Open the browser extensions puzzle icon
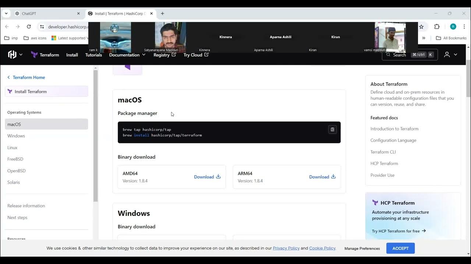The image size is (471, 264). pyautogui.click(x=437, y=27)
